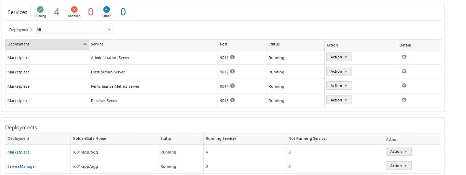466x175 pixels.
Task: Open port 9012 link for Distribution Server
Action: pyautogui.click(x=224, y=72)
